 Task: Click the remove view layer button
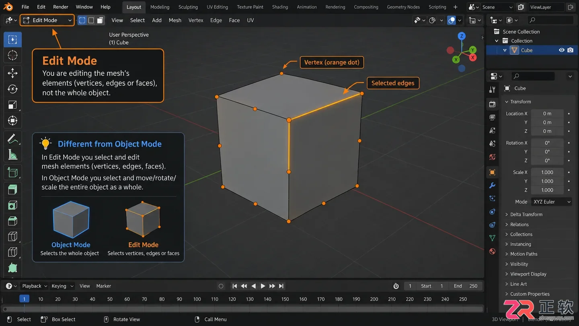[571, 7]
